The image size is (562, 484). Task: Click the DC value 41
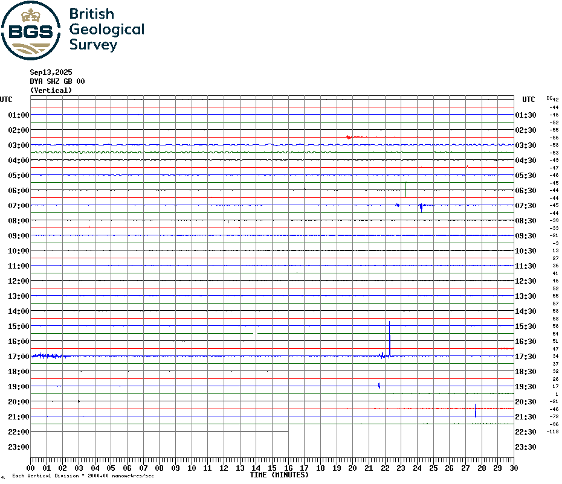click(x=555, y=273)
